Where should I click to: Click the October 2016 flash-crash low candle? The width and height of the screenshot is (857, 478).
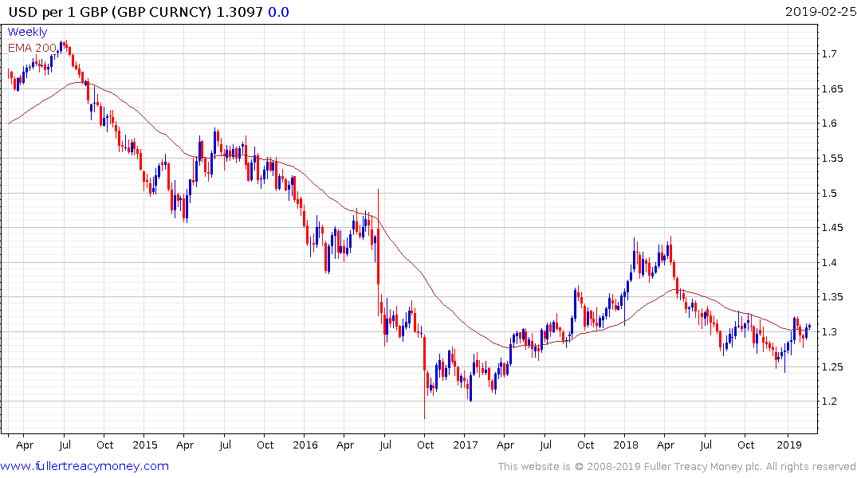(425, 378)
